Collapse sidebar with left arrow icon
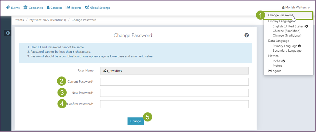Viewport: 316px width, 132px height. (8, 33)
